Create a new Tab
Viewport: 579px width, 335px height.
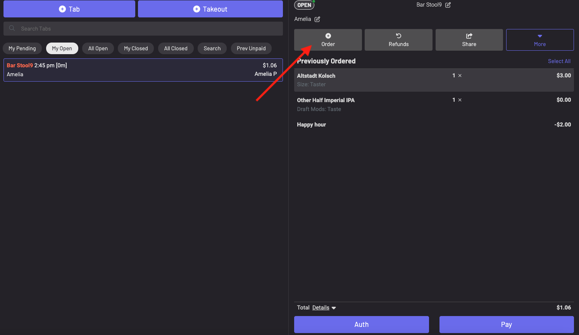(x=69, y=9)
